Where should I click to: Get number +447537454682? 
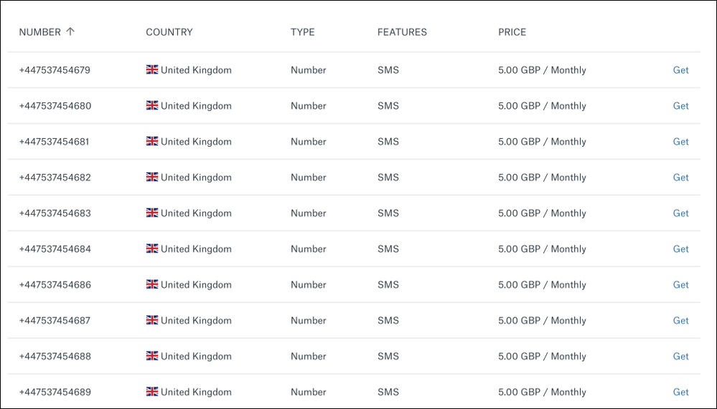[680, 177]
